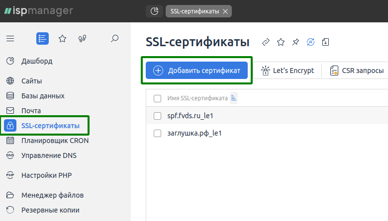This screenshot has width=388, height=221.
Task: Click the hamburger menu icon in sidebar
Action: point(10,38)
